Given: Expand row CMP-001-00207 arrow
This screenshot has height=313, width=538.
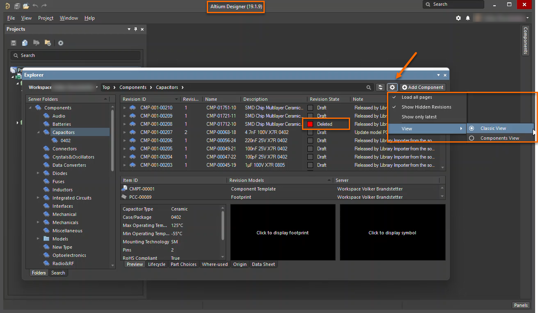Looking at the screenshot, I should (125, 132).
